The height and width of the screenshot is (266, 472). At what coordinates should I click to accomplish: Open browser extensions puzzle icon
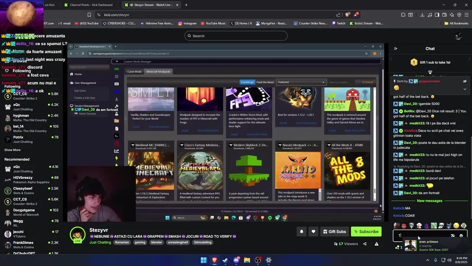click(x=403, y=15)
